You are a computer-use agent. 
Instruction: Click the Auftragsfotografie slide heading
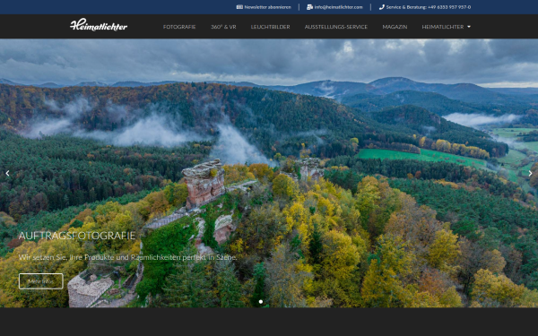(77, 236)
